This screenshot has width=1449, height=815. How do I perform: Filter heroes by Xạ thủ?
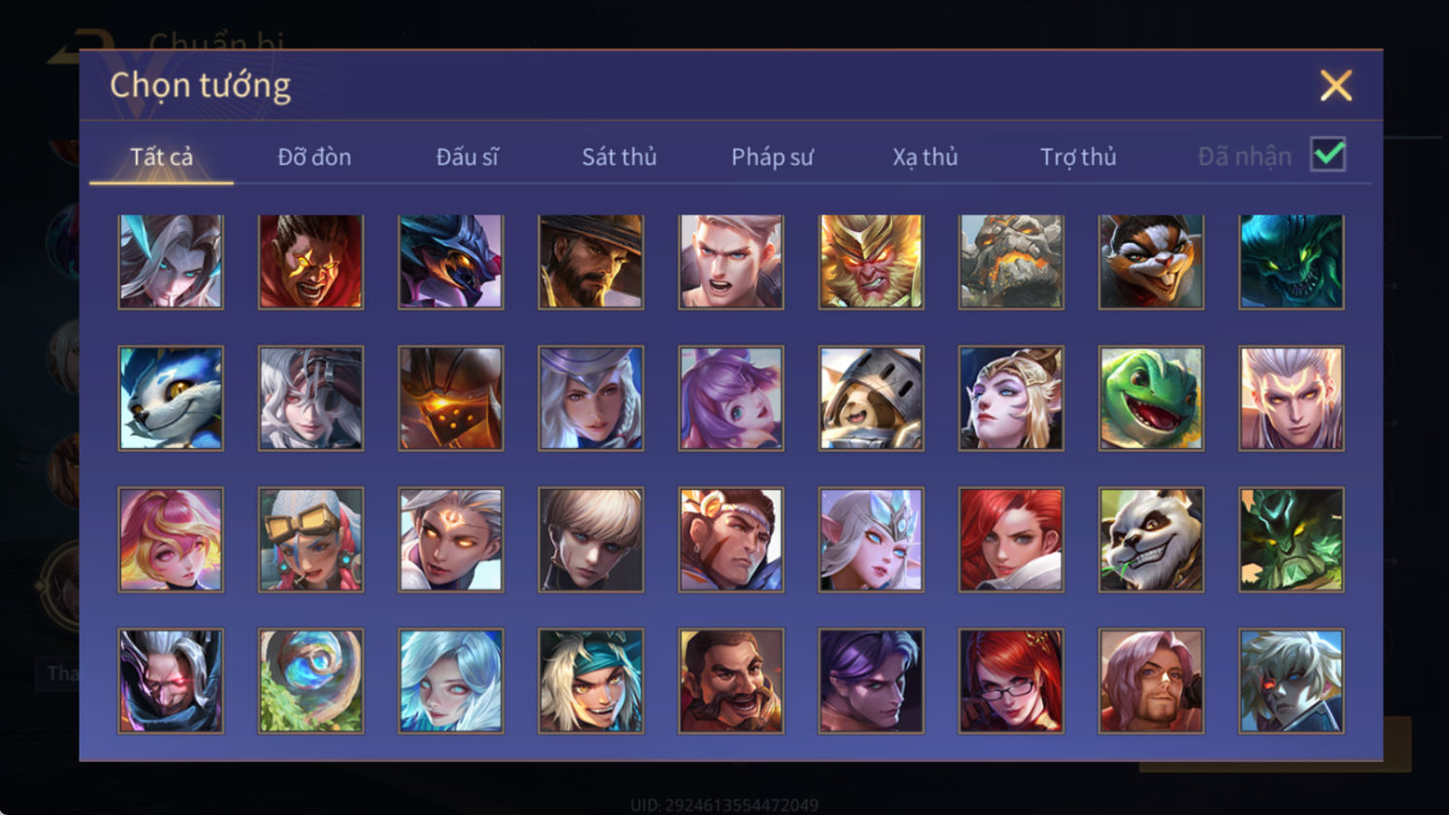[925, 156]
